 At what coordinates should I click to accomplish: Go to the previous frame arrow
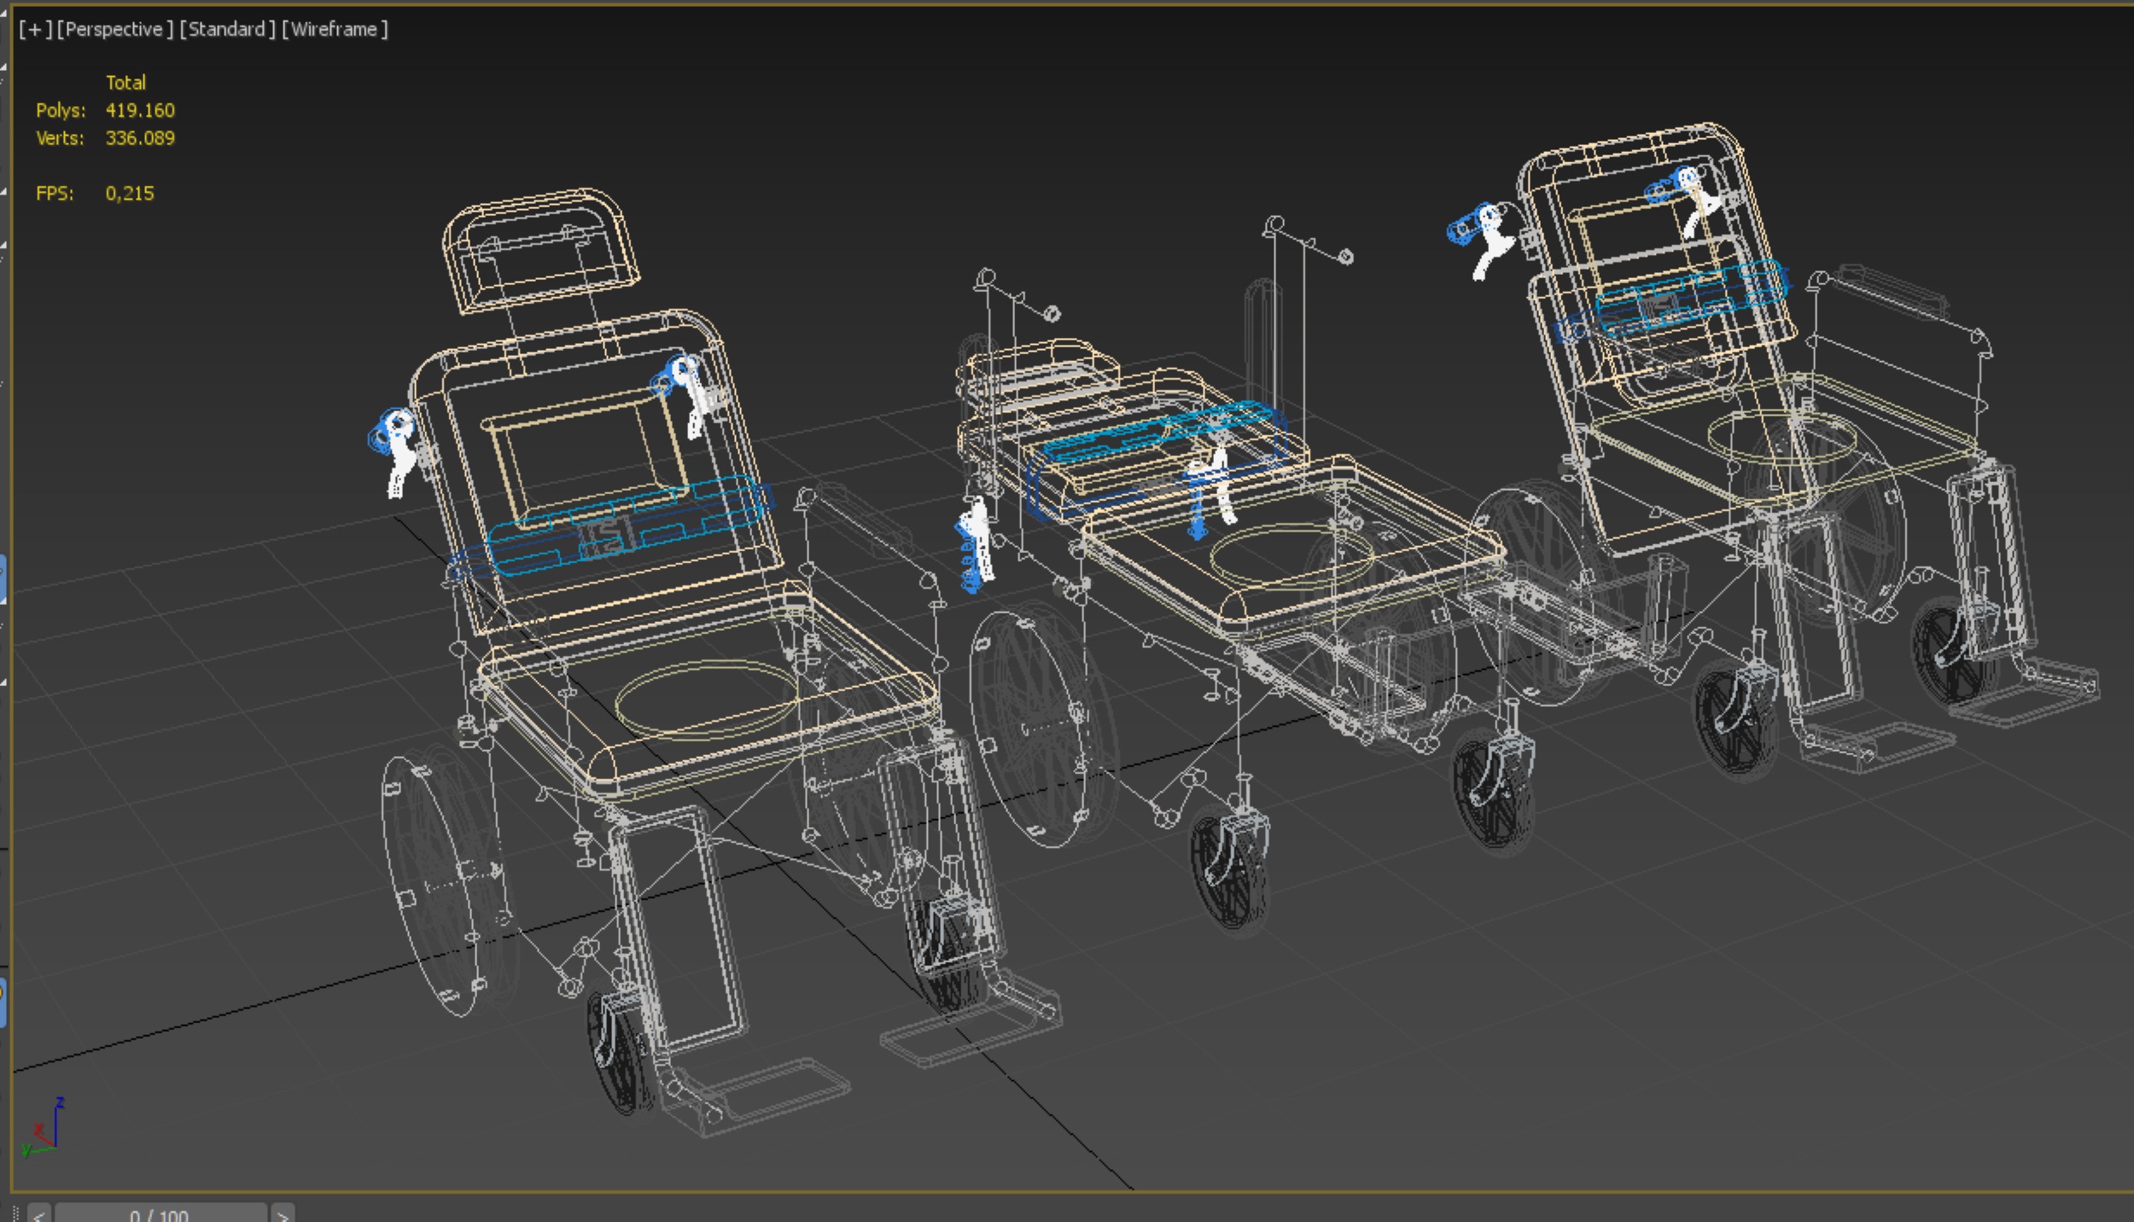[39, 1213]
